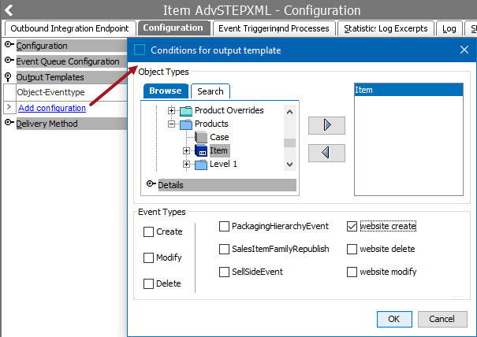Expand the Level 1 tree node
The image size is (477, 337).
pos(187,164)
